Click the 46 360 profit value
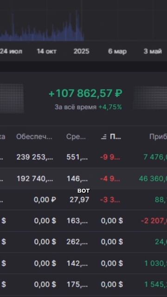 coord(153,179)
